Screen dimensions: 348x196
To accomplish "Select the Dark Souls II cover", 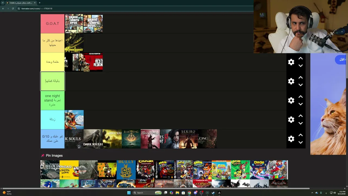I will [x=93, y=139].
